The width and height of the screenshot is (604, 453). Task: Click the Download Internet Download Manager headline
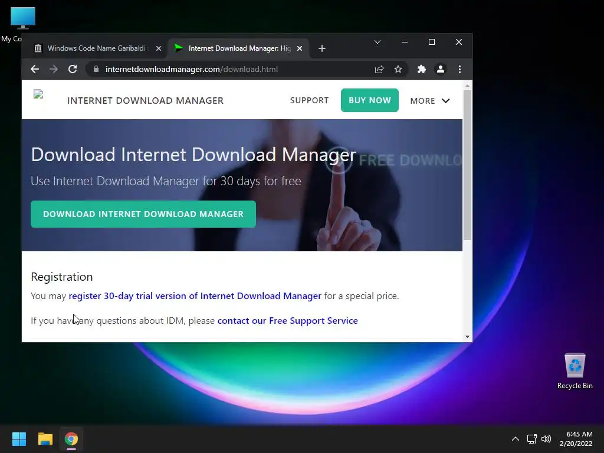(193, 155)
